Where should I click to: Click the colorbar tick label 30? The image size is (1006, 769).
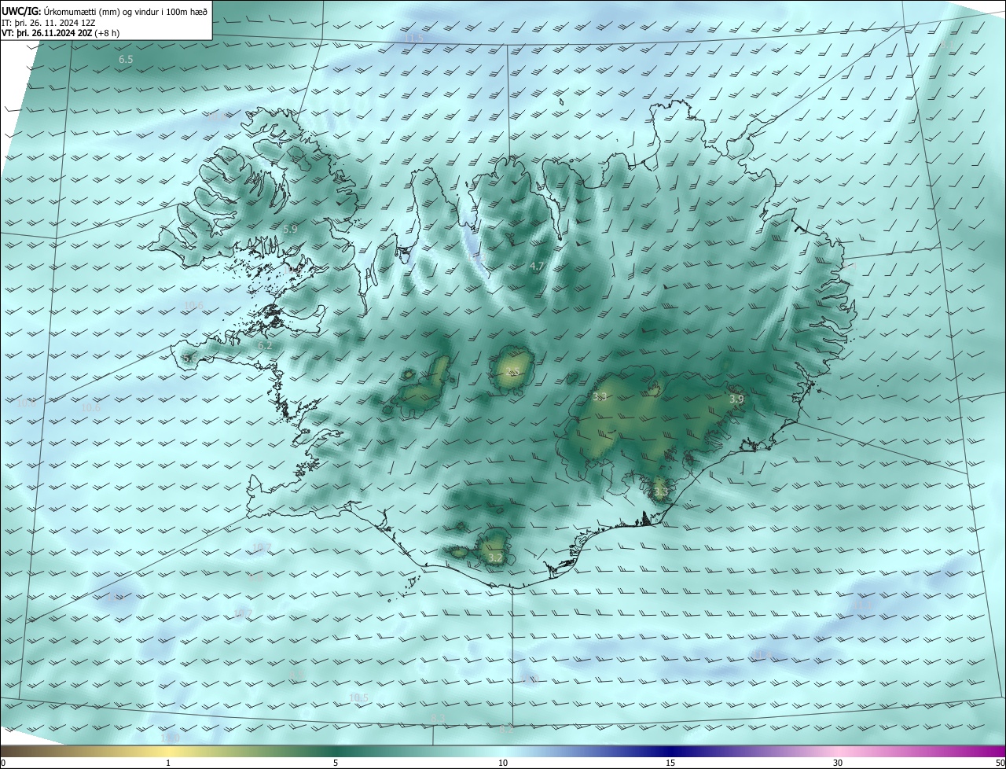838,763
